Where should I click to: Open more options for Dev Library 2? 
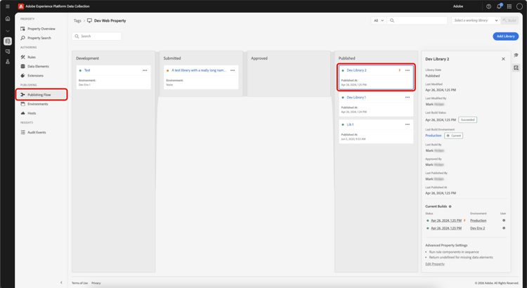408,70
